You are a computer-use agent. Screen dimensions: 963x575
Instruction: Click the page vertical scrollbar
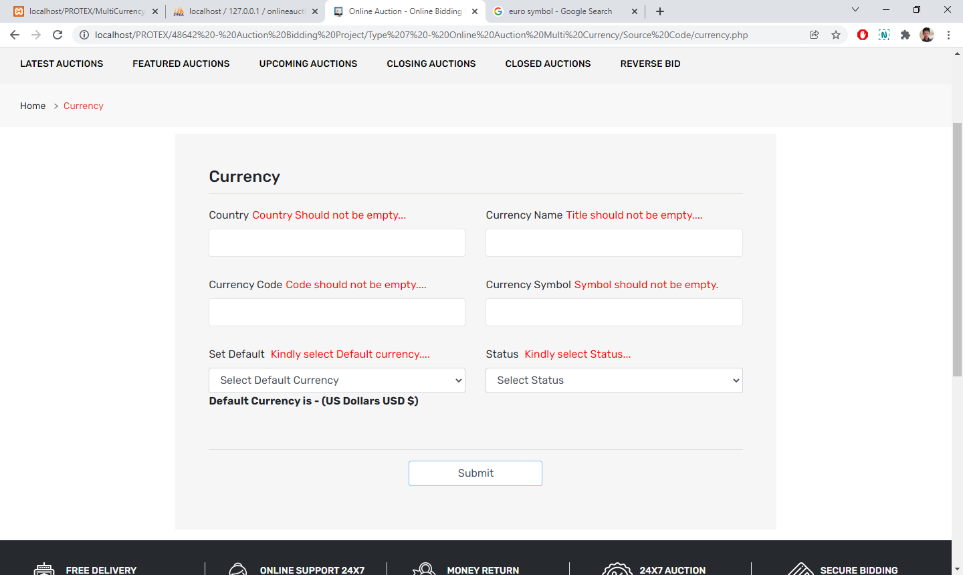click(x=957, y=249)
